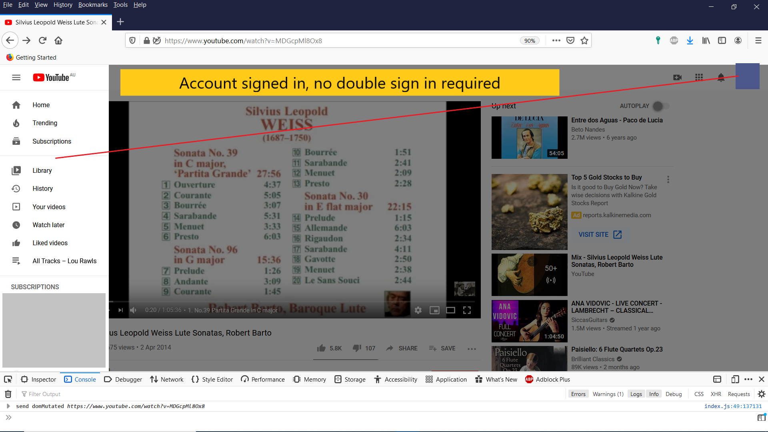
Task: Toggle Info console filter
Action: tap(654, 394)
